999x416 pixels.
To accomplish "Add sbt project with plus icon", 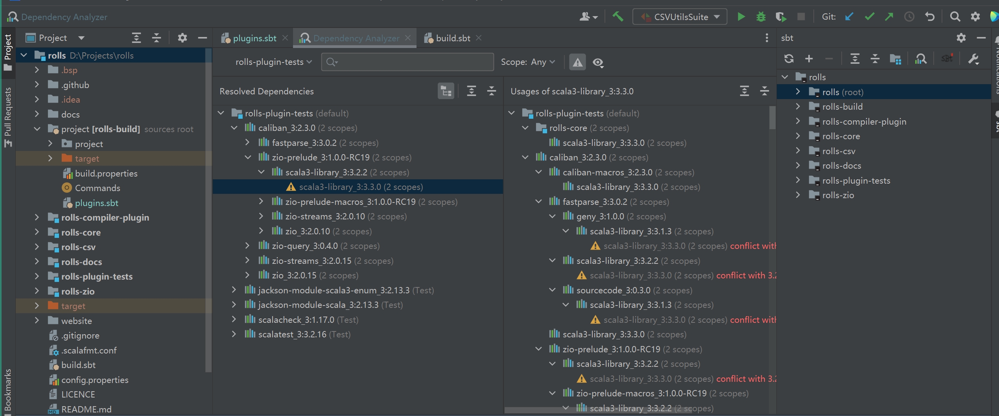I will 809,59.
